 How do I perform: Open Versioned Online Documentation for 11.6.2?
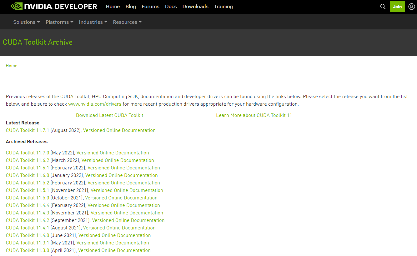point(118,160)
